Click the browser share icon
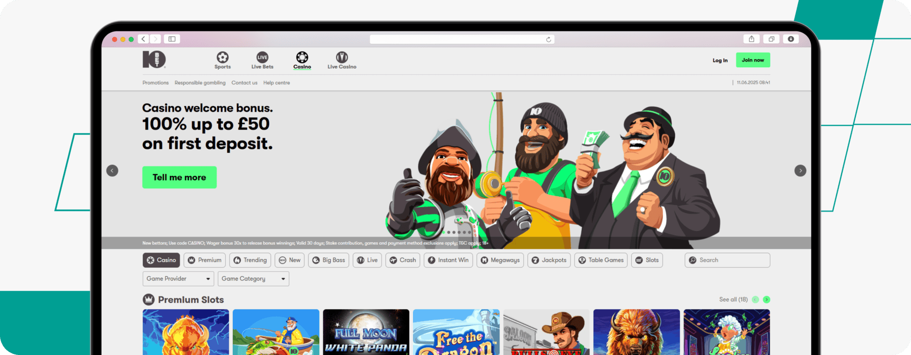911x355 pixels. coord(752,39)
